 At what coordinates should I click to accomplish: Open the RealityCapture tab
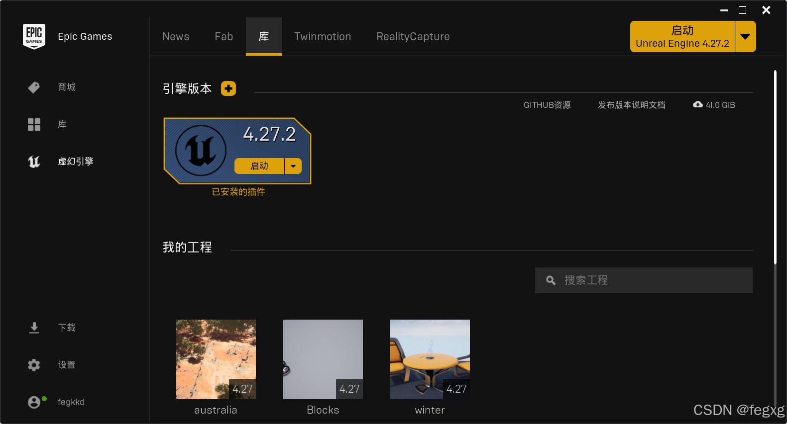pos(413,37)
